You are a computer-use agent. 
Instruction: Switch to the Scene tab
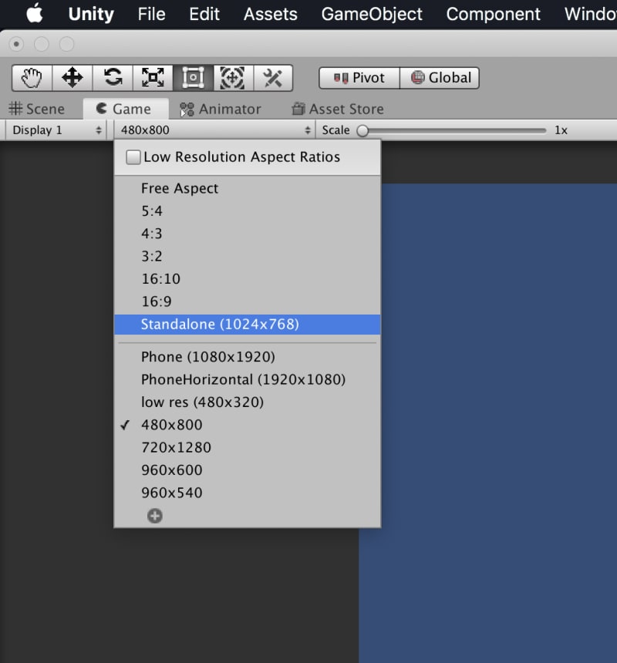click(37, 109)
